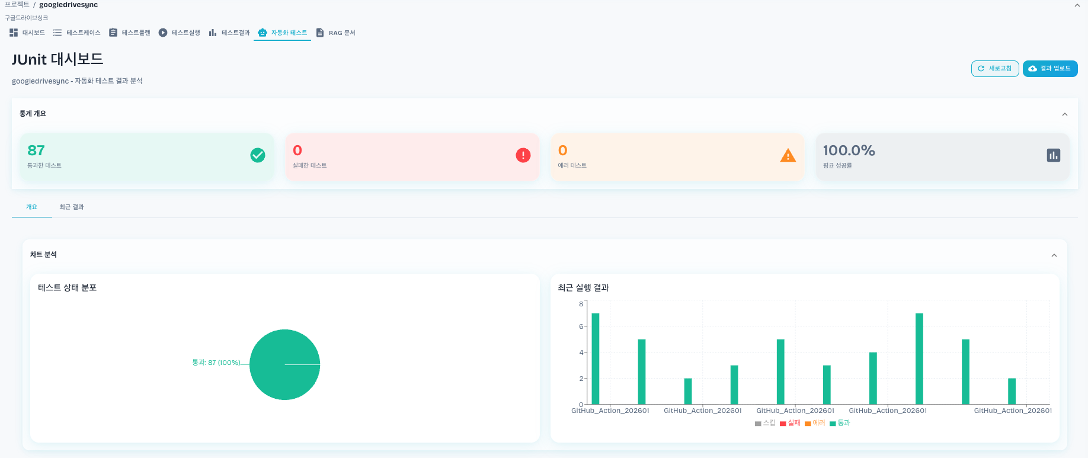This screenshot has width=1088, height=458.
Task: Toggle the 실패 legend swatch
Action: pos(783,424)
